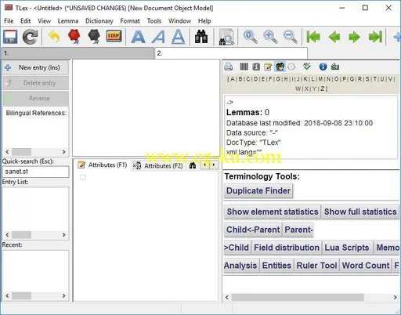Click the printer icon in preview pane
Viewport: 401px width, 315px height.
[x=229, y=67]
